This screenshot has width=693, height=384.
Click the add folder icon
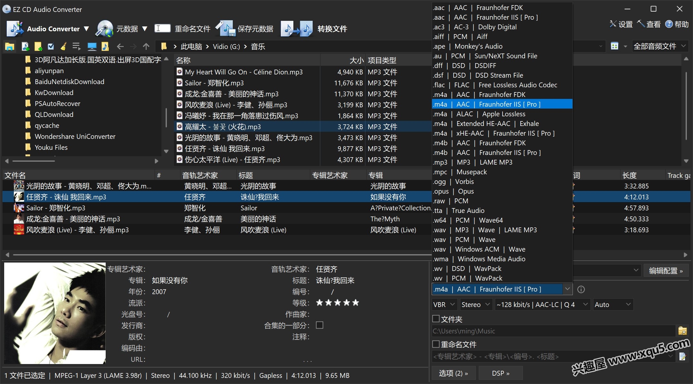click(38, 47)
